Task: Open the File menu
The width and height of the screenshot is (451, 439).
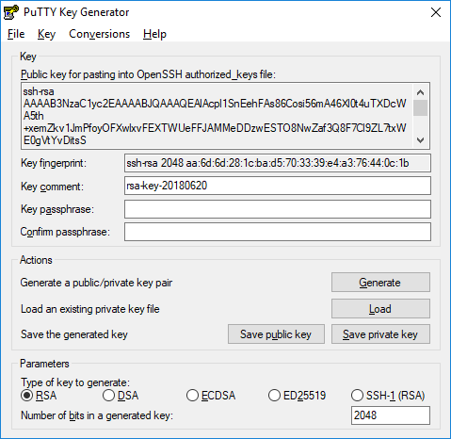Action: 16,34
